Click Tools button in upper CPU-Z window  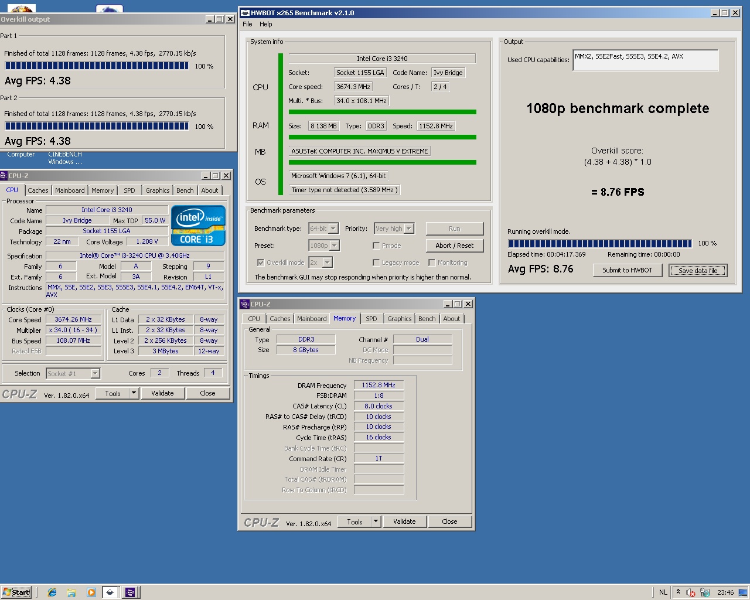pos(113,393)
